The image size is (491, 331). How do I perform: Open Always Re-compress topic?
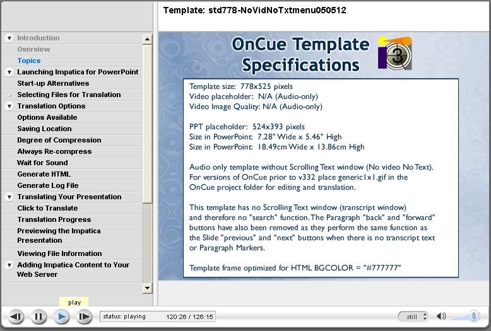pos(54,151)
